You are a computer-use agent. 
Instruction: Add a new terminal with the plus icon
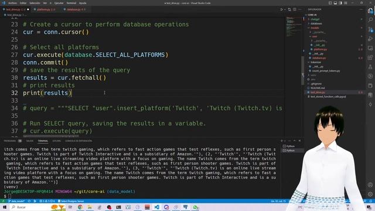(x=282, y=141)
